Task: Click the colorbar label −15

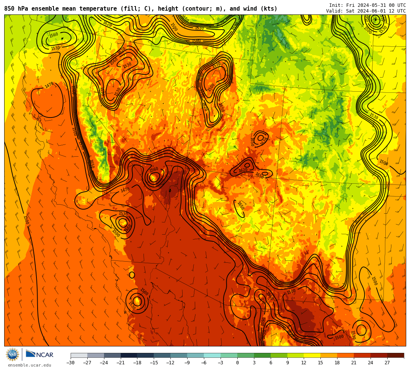Action: pos(154,363)
